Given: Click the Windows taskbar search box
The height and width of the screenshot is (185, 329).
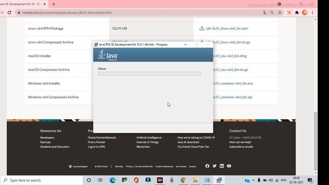Looking at the screenshot, I should (x=42, y=180).
